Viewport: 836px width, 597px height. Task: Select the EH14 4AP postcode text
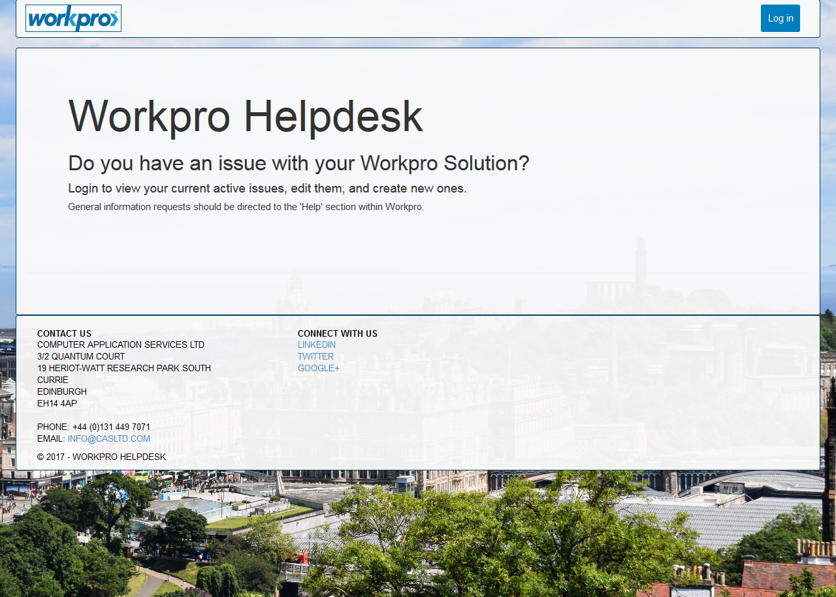click(x=57, y=403)
